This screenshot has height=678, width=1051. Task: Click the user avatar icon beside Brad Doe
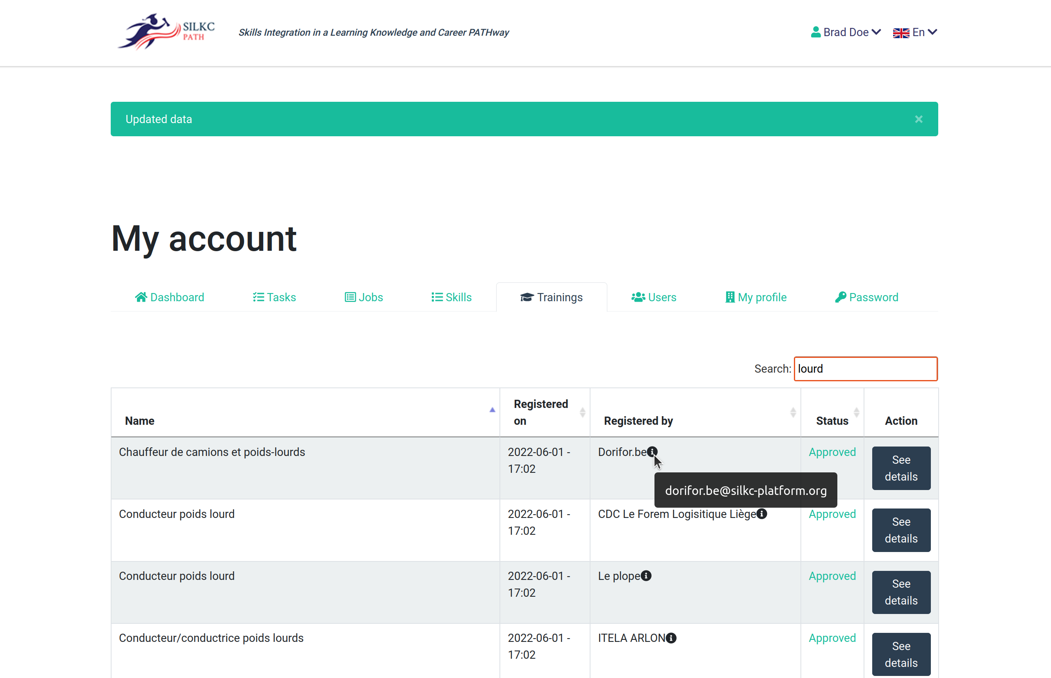pos(815,32)
